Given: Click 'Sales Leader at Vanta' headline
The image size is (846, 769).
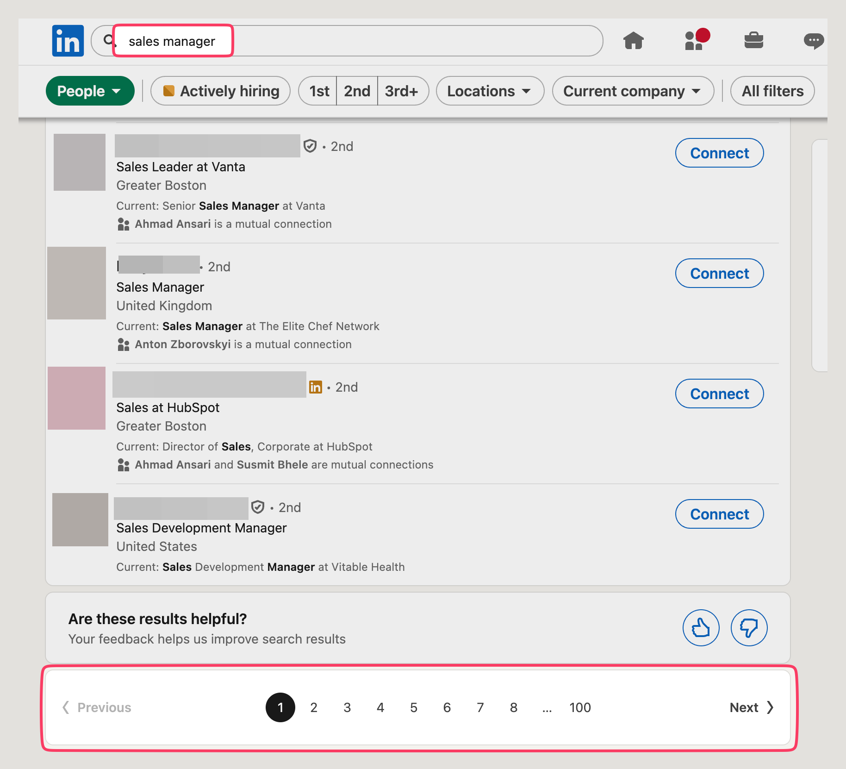Looking at the screenshot, I should [180, 167].
